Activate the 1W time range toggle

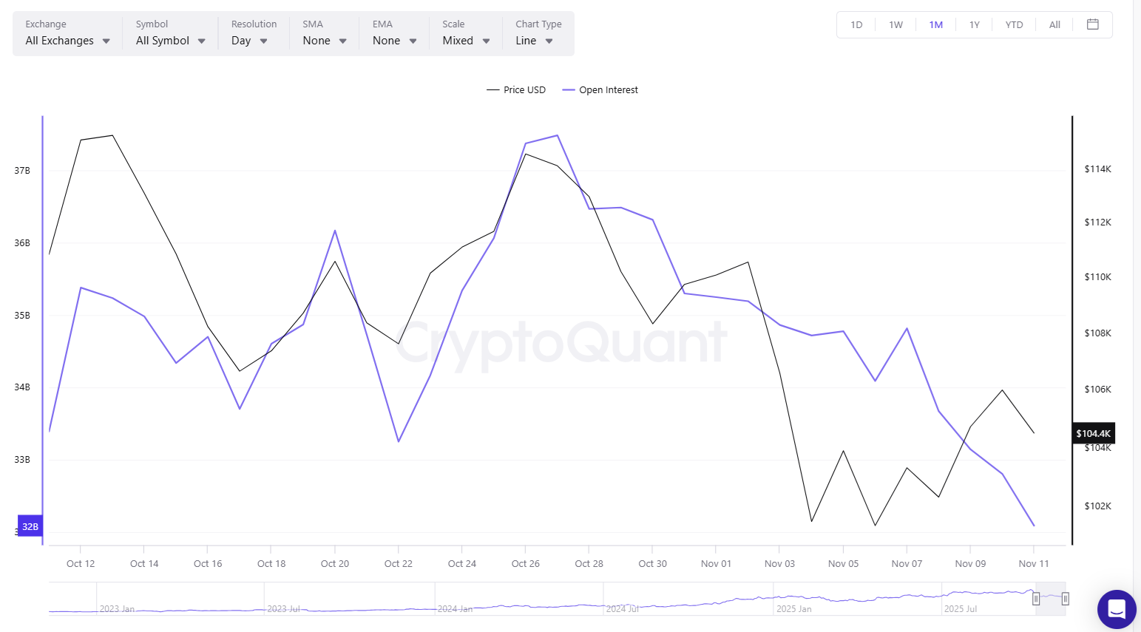click(x=895, y=24)
